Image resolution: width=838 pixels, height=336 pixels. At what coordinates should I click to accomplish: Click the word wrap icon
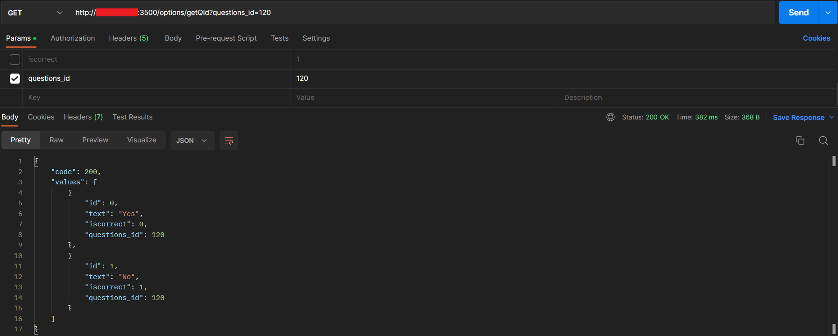point(228,140)
